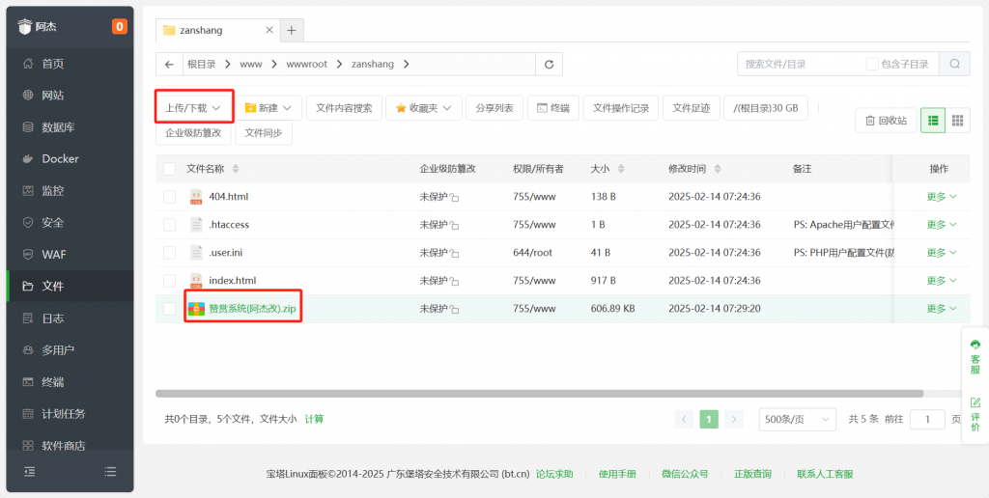Open the 收藏夹 dropdown
The height and width of the screenshot is (498, 989).
click(x=424, y=108)
